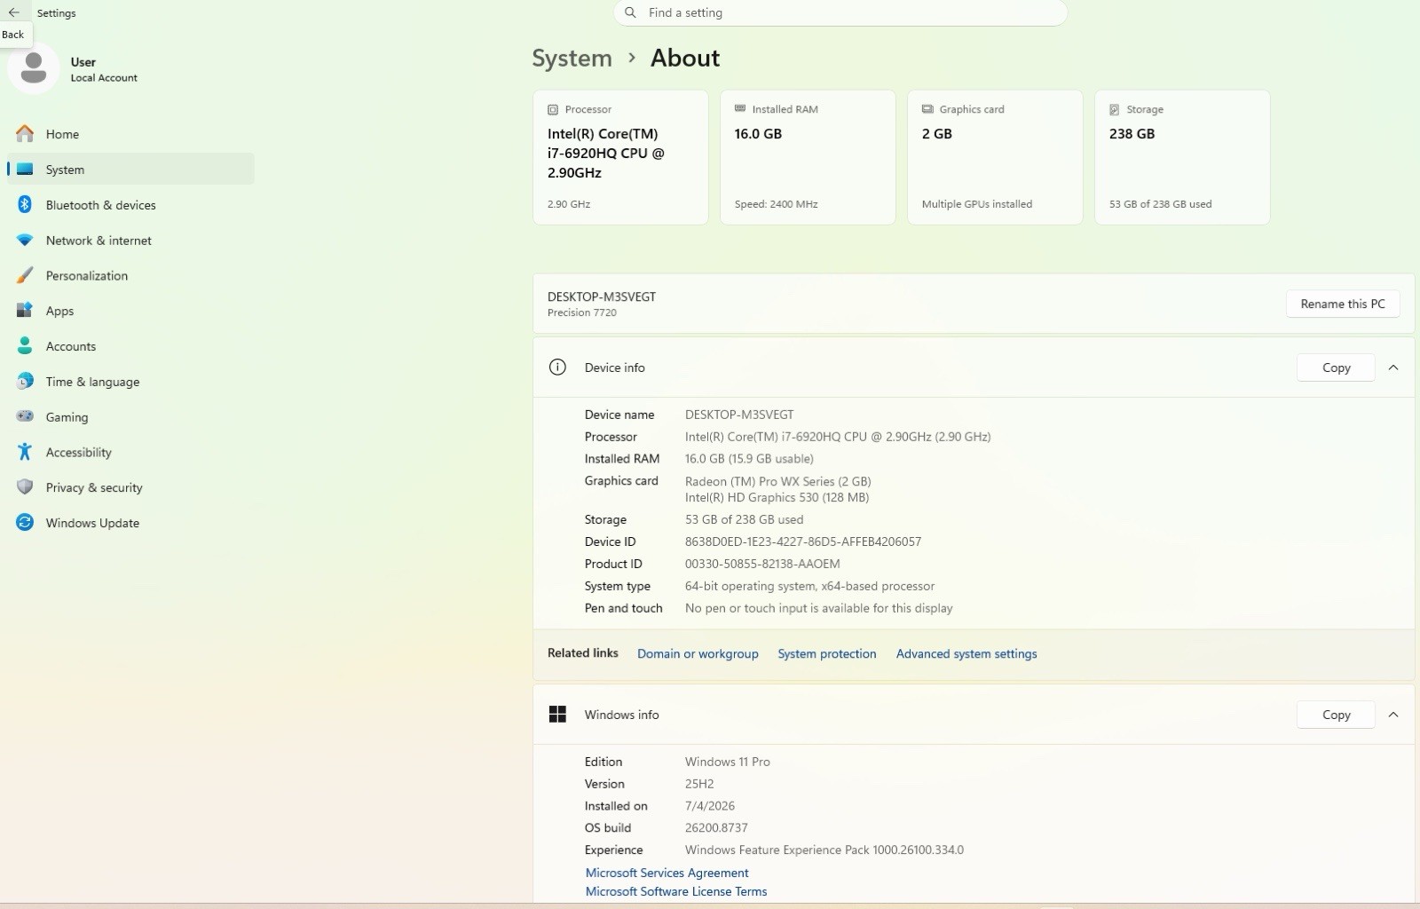Screen dimensions: 1420x909
Task: Click Radeon (TM) Pro WX Series text
Action: tap(777, 481)
